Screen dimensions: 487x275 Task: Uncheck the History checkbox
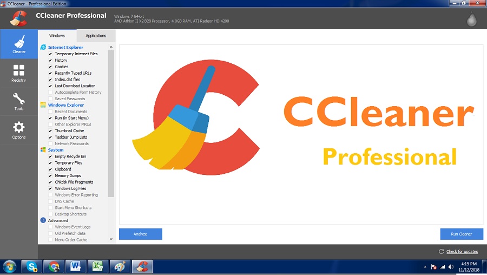click(x=50, y=60)
